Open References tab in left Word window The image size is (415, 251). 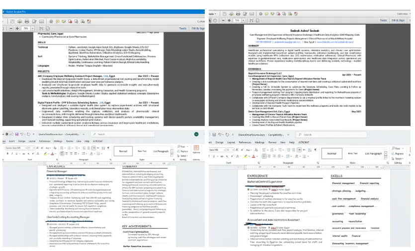pos(44,141)
